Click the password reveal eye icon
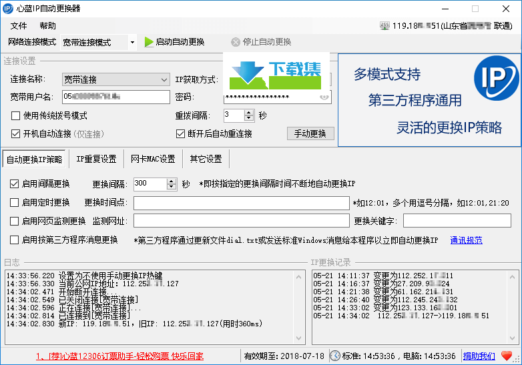This screenshot has height=365, width=522. click(324, 97)
